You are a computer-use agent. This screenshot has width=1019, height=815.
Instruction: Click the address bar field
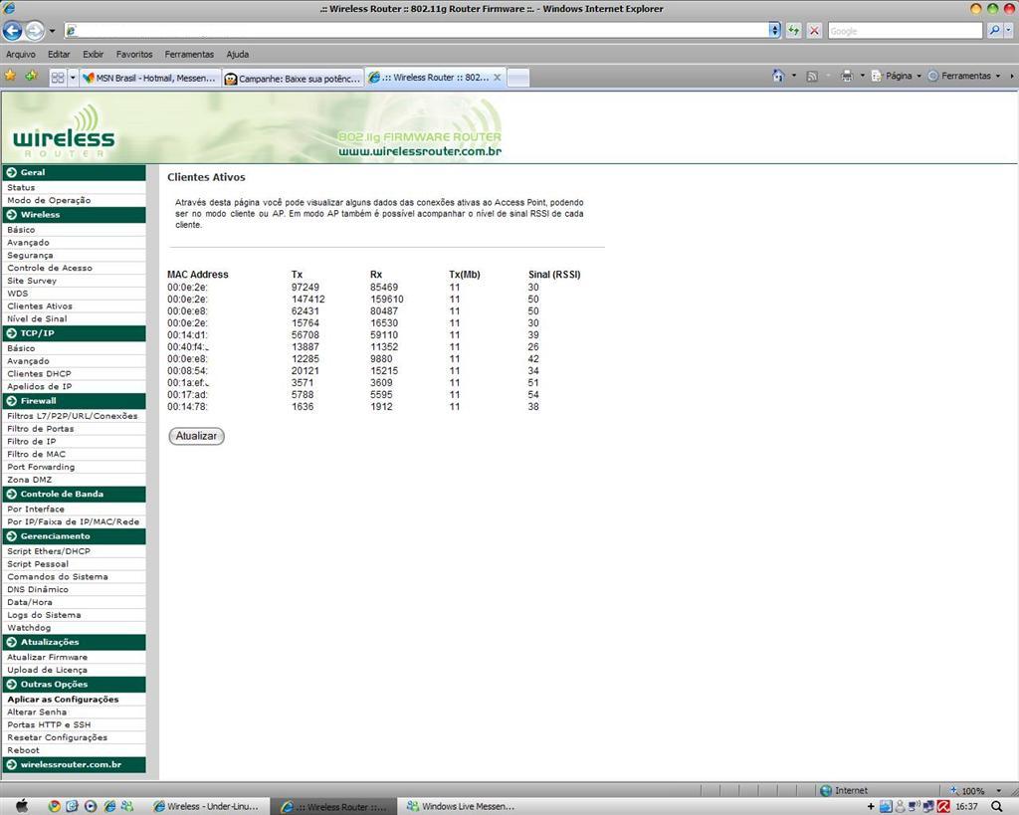pyautogui.click(x=416, y=30)
